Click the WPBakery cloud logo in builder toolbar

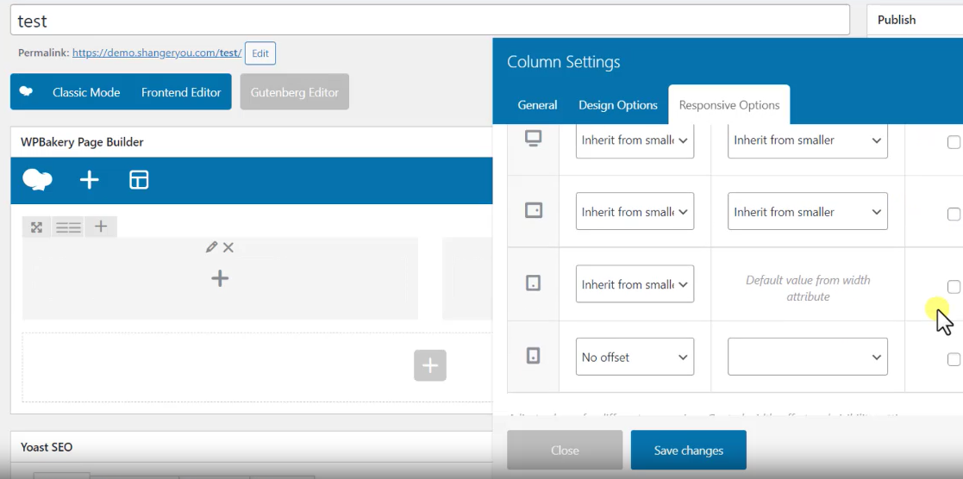point(37,180)
